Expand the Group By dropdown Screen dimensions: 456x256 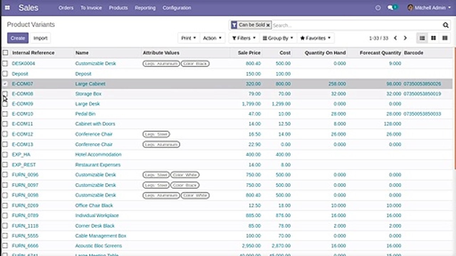click(278, 38)
